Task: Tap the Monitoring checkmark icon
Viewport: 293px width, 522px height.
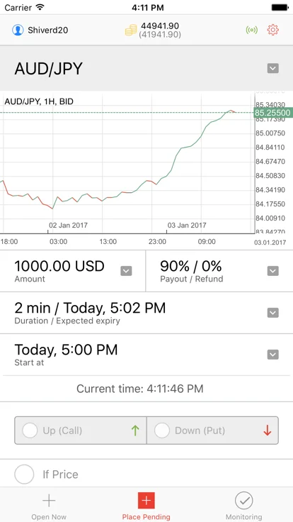Action: point(244,500)
